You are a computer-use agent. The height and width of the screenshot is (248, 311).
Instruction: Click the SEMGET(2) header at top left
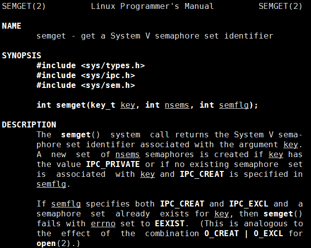point(24,6)
